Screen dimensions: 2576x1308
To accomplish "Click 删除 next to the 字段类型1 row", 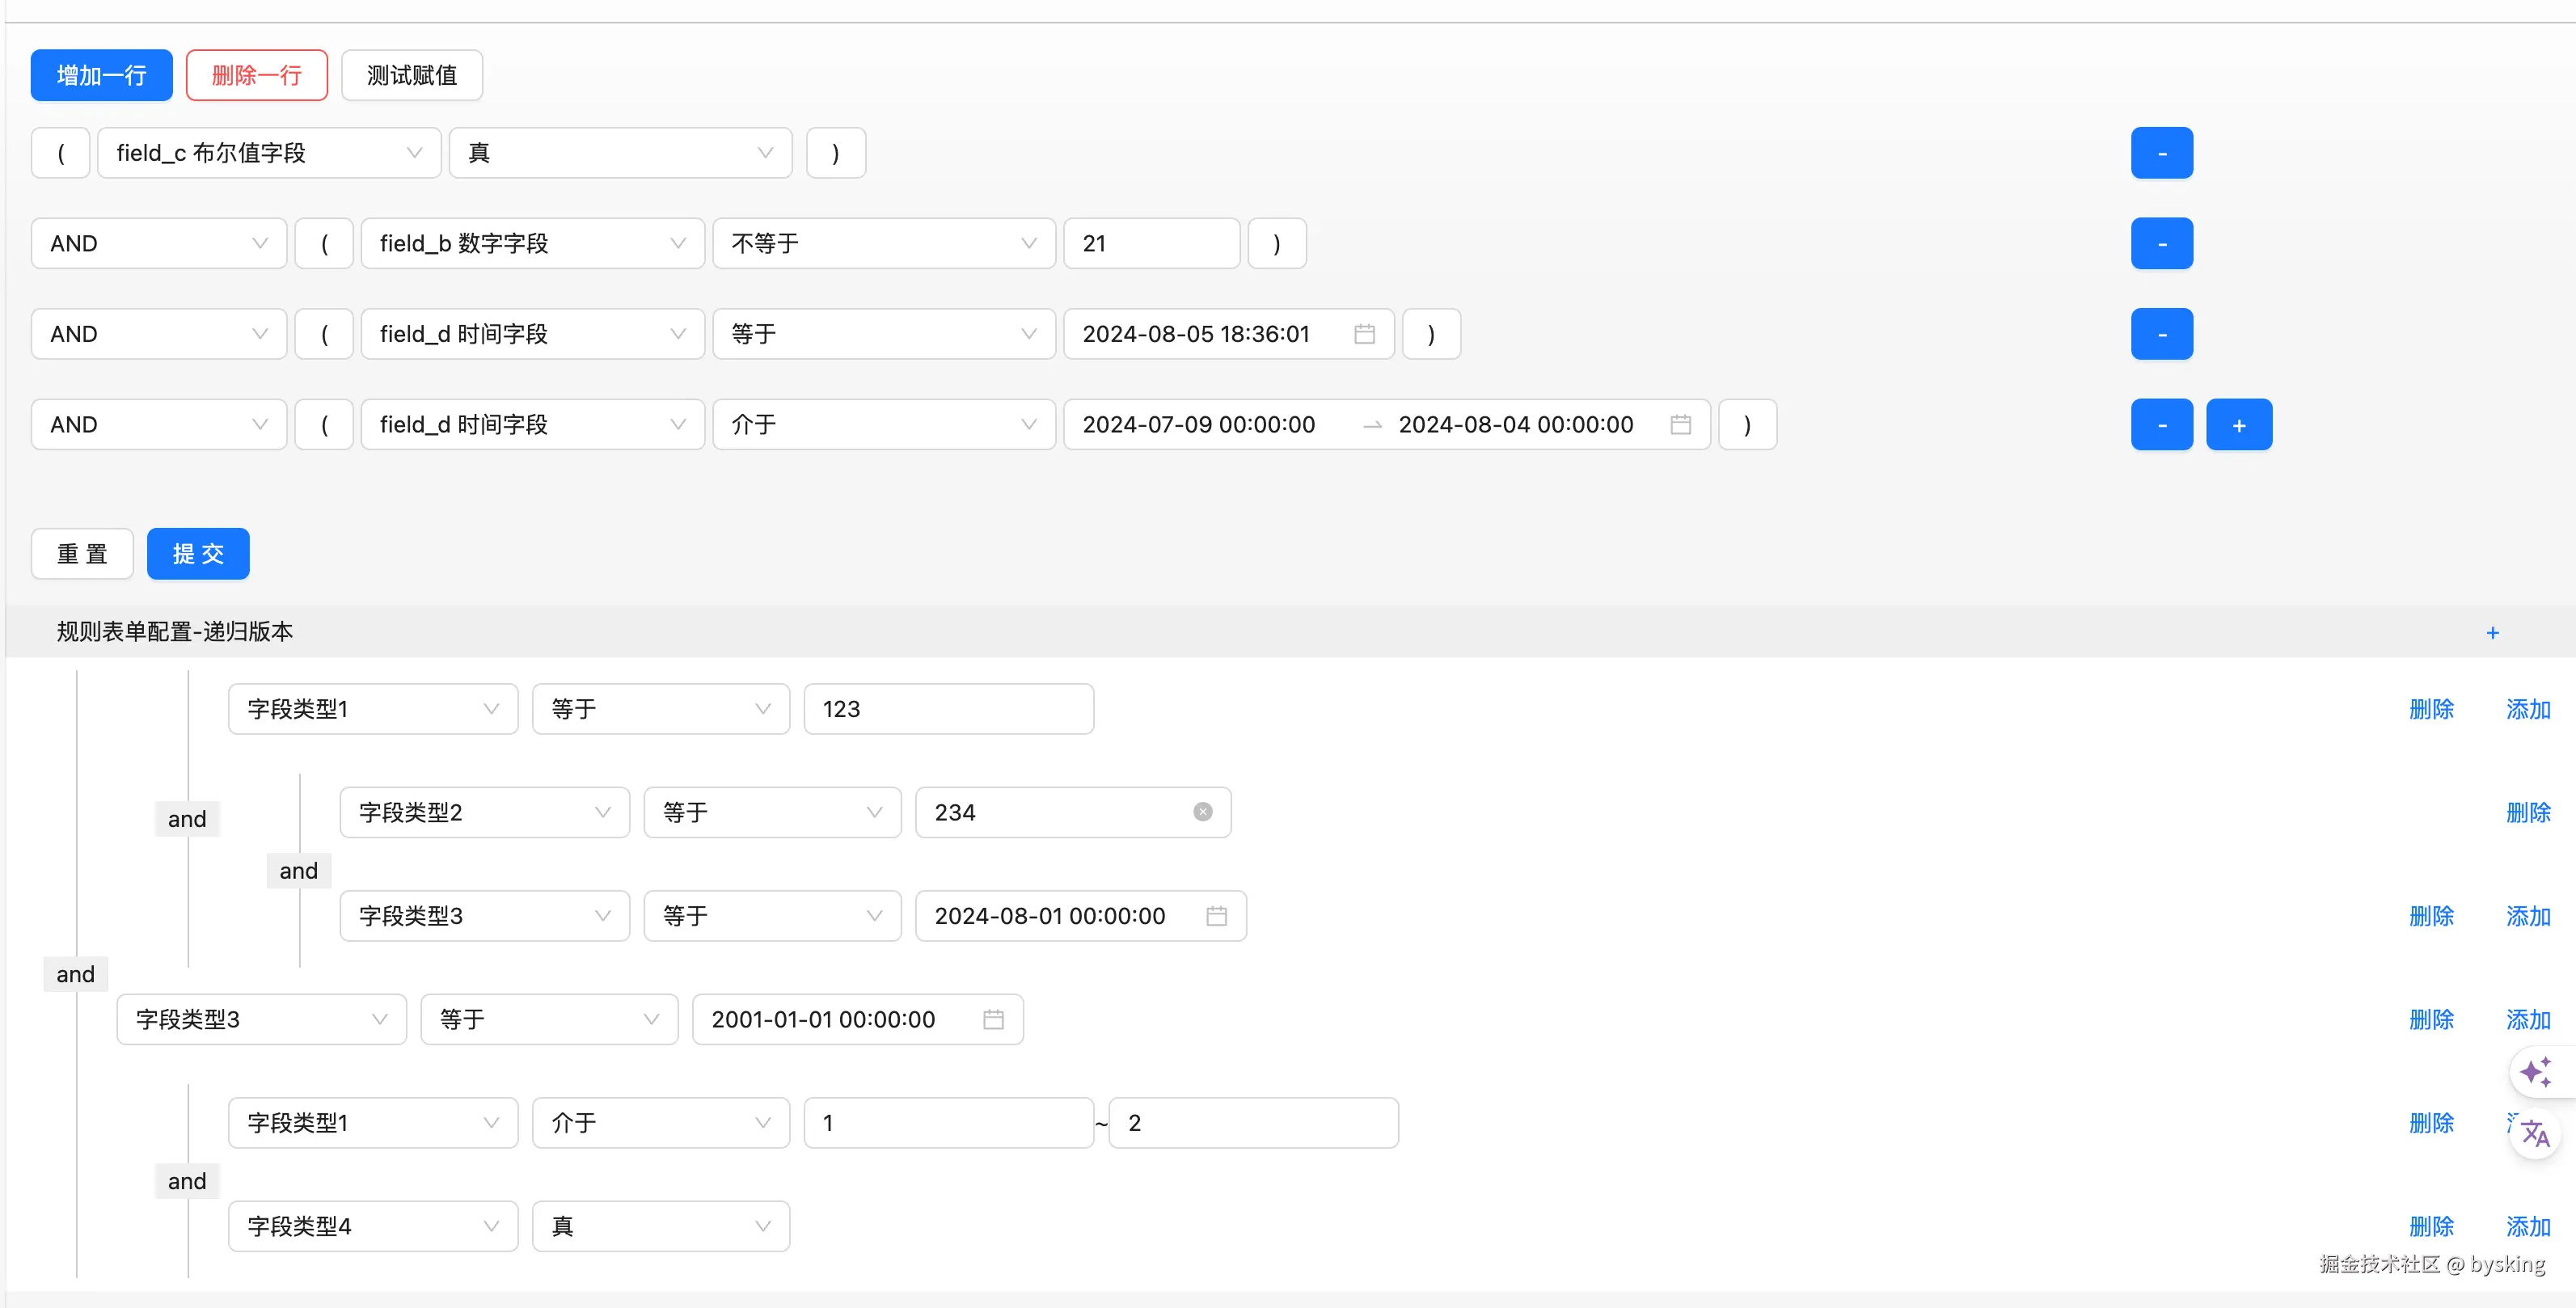I will coord(2431,709).
